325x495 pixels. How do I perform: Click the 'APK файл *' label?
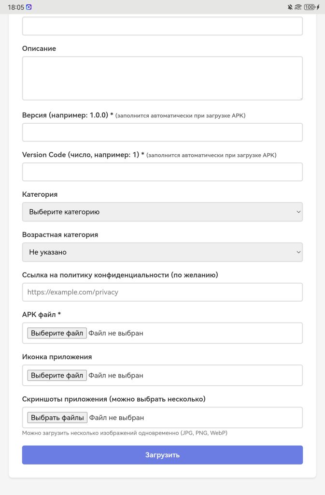(42, 315)
